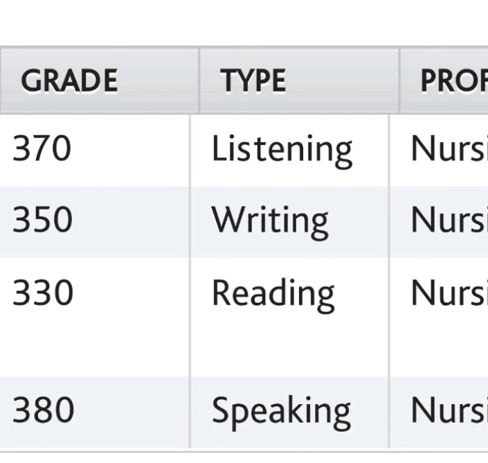
Task: Select the partially visible PROF column header
Action: pos(453,81)
